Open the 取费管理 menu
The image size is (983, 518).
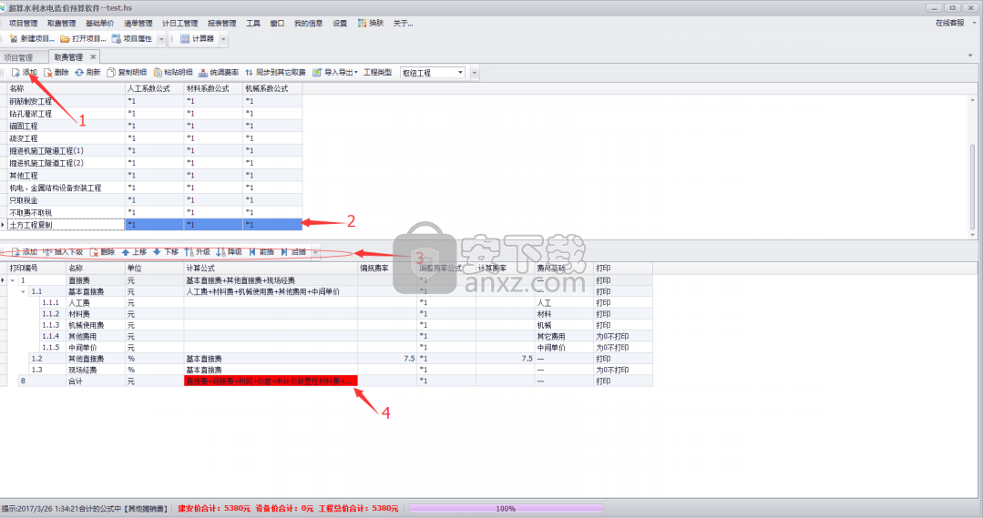click(61, 23)
